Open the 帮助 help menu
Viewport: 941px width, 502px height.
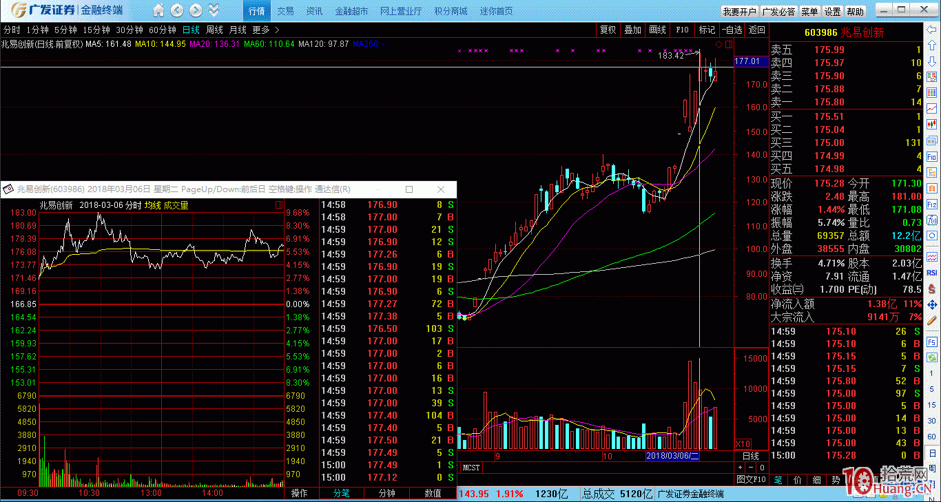(855, 12)
